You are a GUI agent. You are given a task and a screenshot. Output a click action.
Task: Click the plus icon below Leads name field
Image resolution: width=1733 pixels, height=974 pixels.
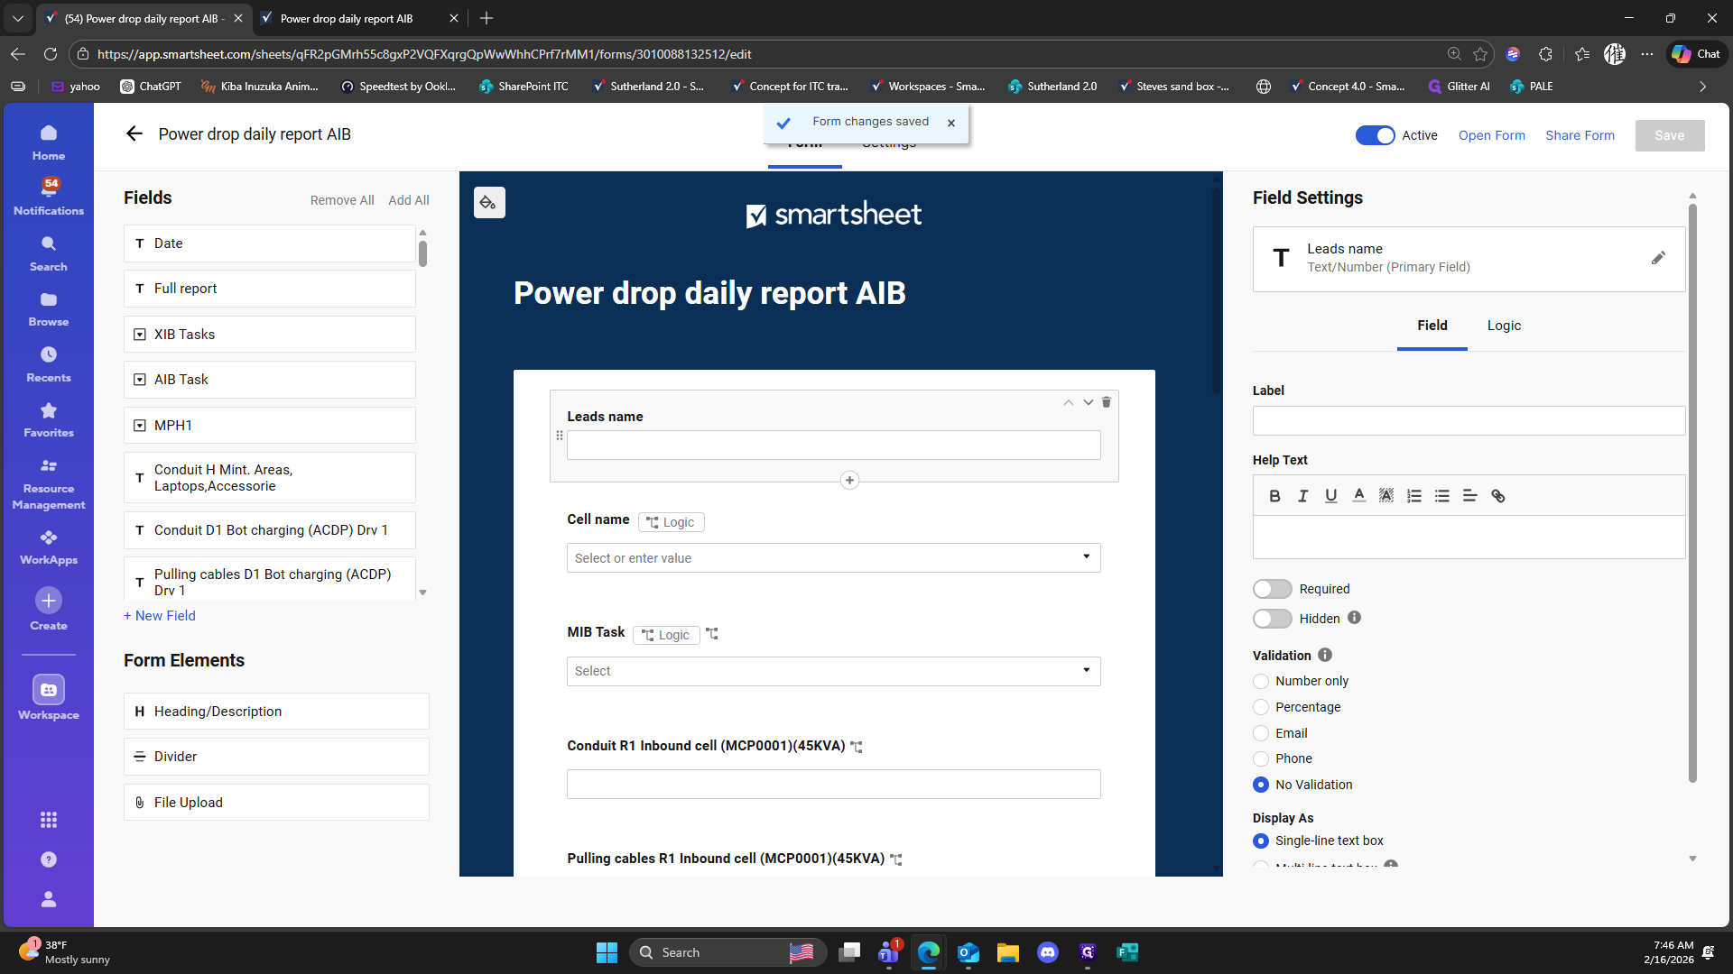(849, 481)
